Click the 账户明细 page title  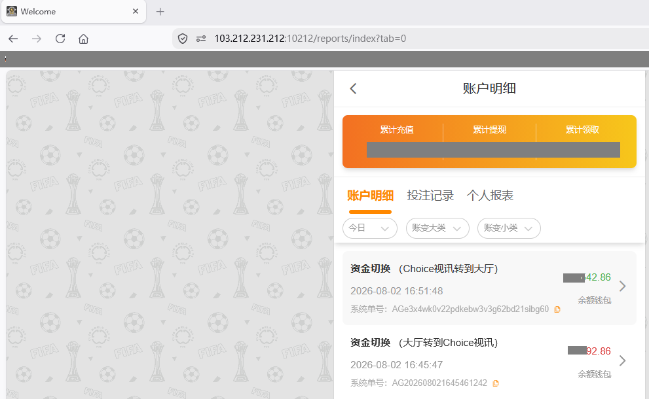489,88
